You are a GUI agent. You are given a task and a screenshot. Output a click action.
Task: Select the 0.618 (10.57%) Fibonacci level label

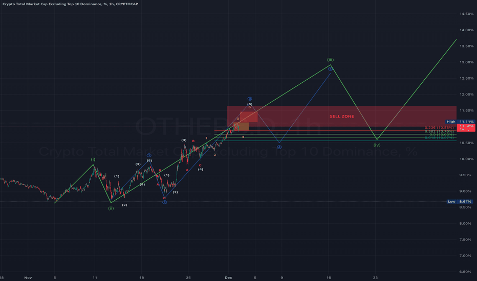coord(439,137)
